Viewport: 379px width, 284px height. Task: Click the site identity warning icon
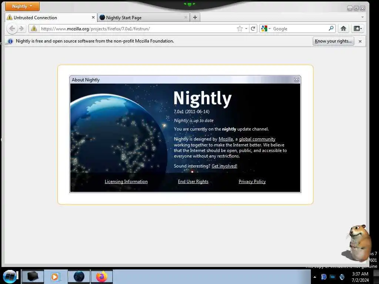34,29
